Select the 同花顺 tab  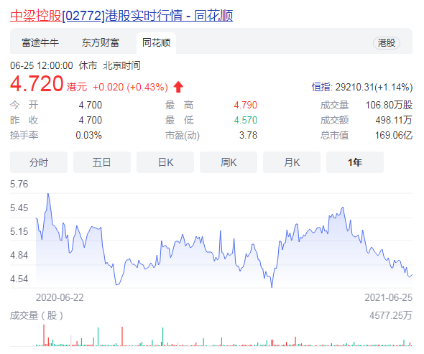[156, 42]
